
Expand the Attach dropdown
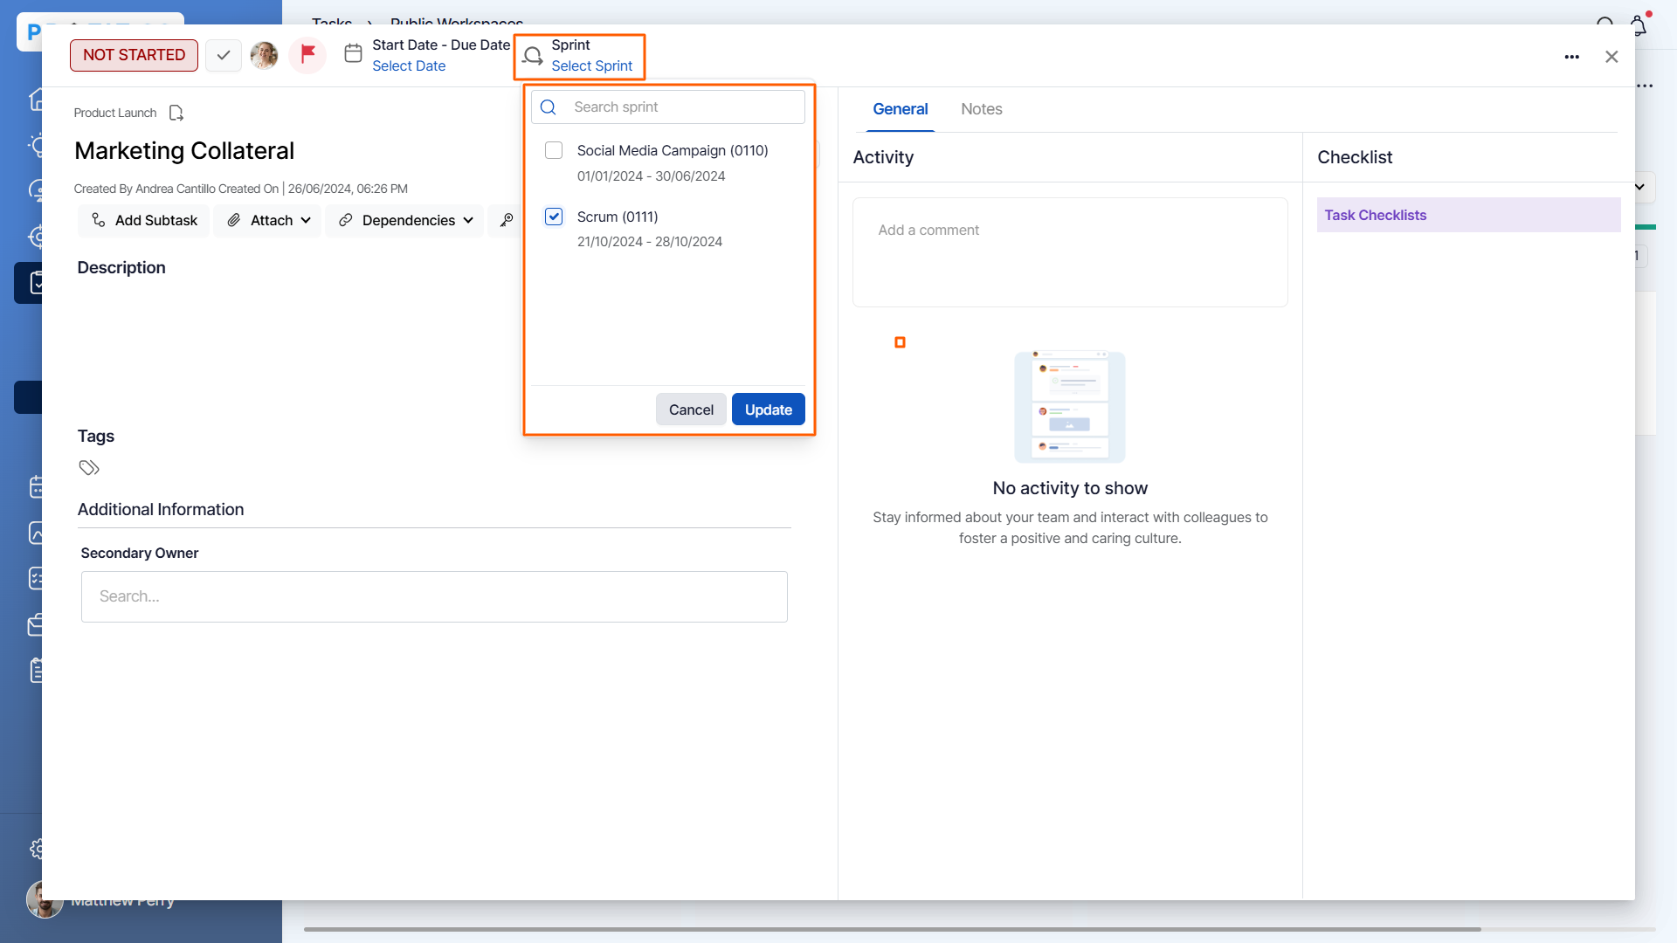pos(269,220)
